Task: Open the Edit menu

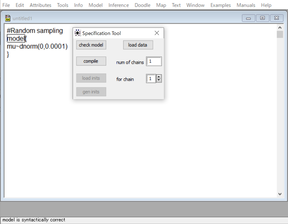Action: click(20, 5)
